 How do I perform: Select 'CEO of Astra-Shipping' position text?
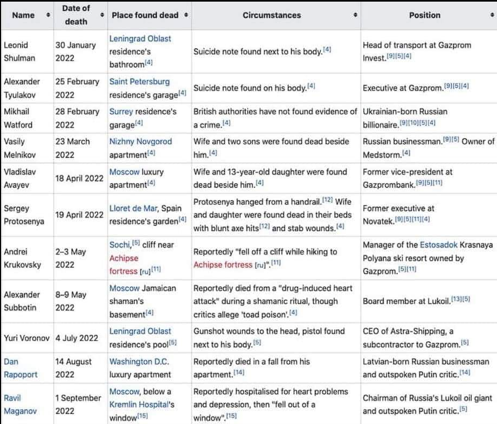pyautogui.click(x=404, y=331)
